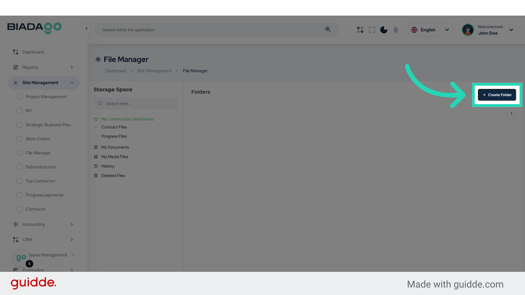The height and width of the screenshot is (295, 525).
Task: Enter fullscreen mode via the fullscreen icon
Action: (x=372, y=30)
